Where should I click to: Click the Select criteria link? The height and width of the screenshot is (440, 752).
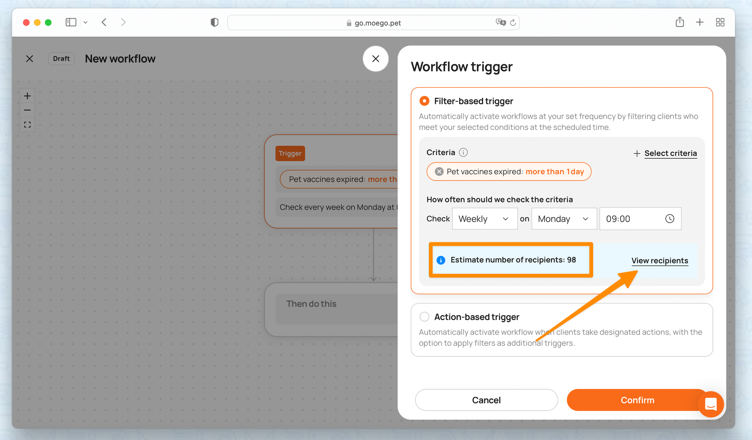(x=670, y=153)
